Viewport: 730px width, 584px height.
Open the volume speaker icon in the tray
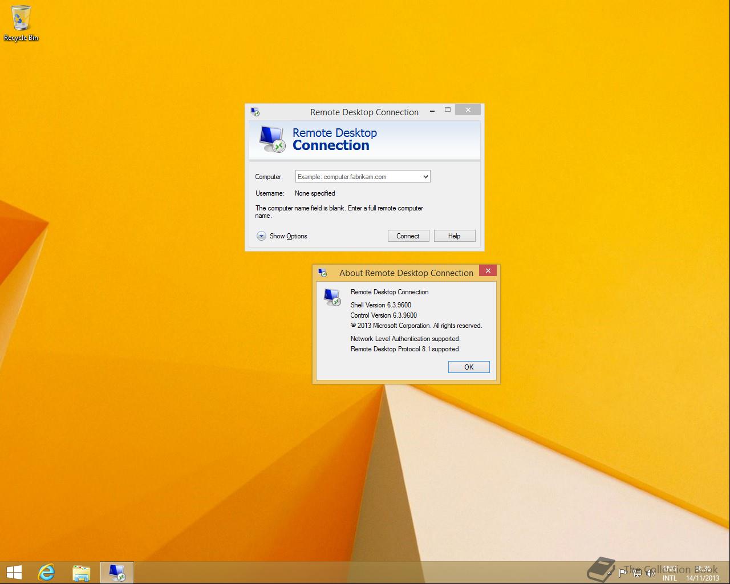pos(650,573)
